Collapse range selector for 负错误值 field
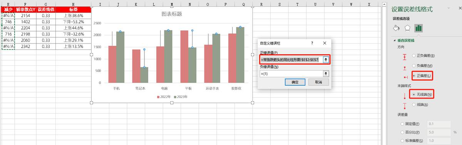The width and height of the screenshot is (462, 145). click(x=326, y=73)
